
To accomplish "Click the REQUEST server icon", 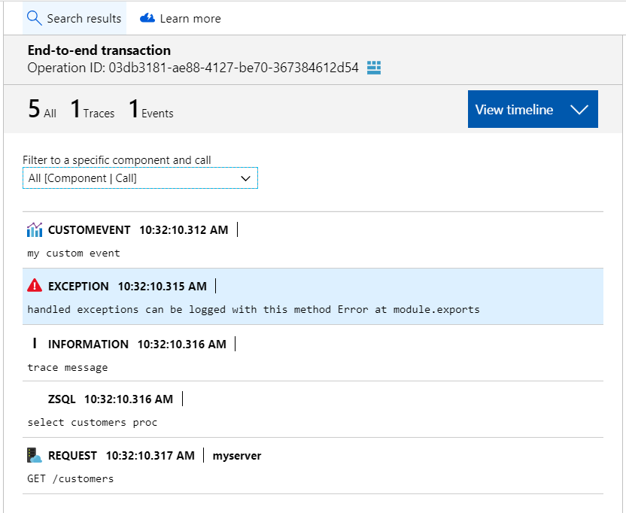I will tap(34, 455).
